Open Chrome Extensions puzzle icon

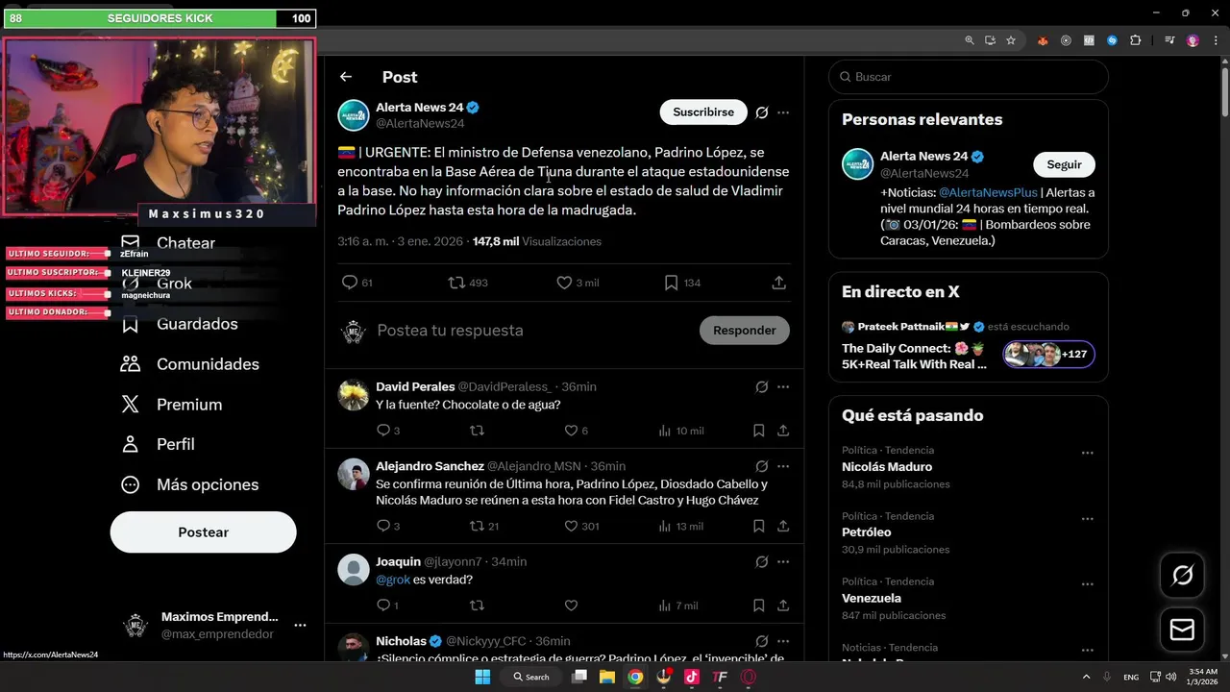tap(1135, 40)
